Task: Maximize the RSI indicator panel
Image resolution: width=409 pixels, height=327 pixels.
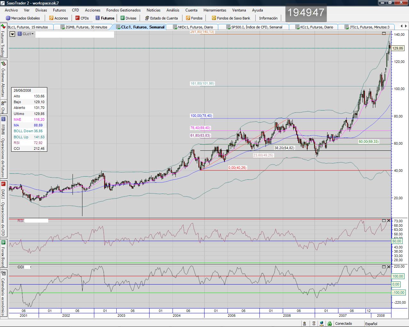Action: click(384, 221)
